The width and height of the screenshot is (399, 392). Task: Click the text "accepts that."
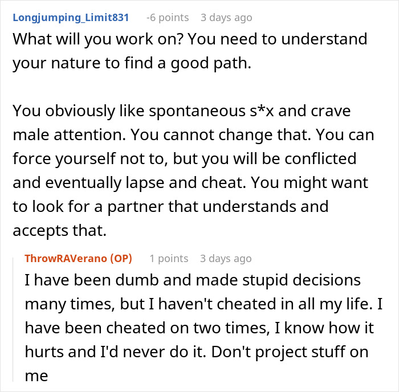(x=59, y=230)
